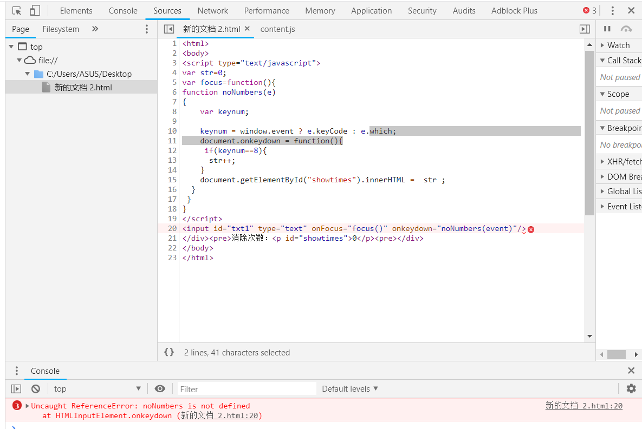The image size is (642, 429).
Task: Open the stack trace link 新的文档 2.html:20
Action: click(219, 415)
